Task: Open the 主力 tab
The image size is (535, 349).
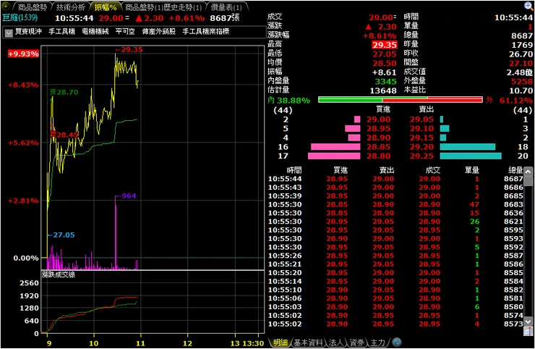Action: click(377, 342)
